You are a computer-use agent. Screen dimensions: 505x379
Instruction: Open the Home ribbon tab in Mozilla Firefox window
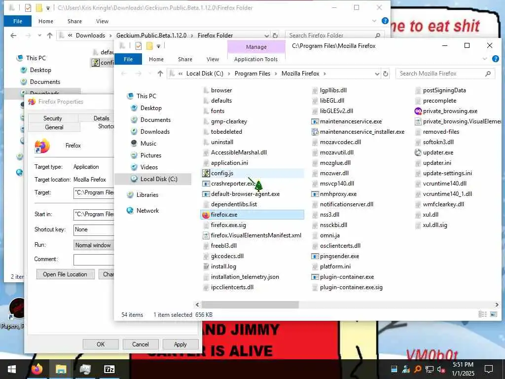pos(156,59)
